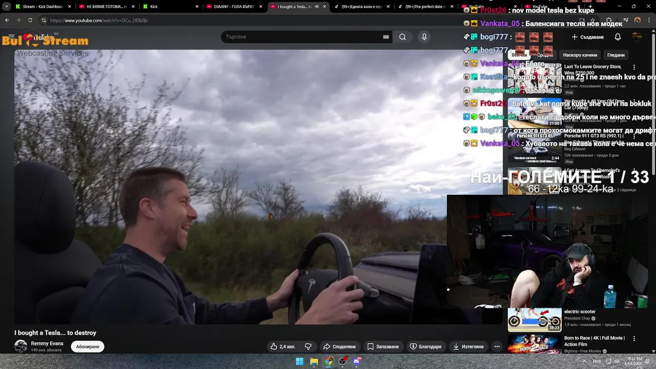Open the Chrome three-dot menu

[650, 20]
